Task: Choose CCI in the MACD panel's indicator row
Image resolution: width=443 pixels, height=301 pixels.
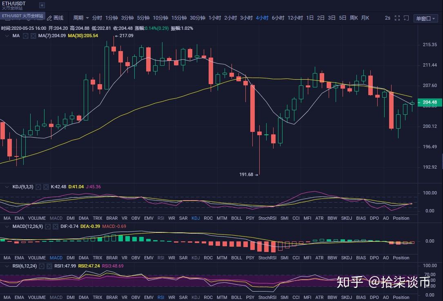Action: [296, 258]
